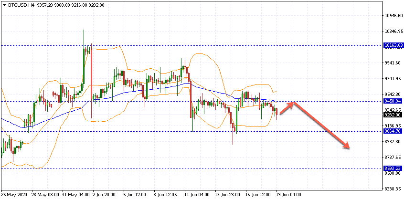Click the 16 Jun 12:00 time label

(259, 194)
